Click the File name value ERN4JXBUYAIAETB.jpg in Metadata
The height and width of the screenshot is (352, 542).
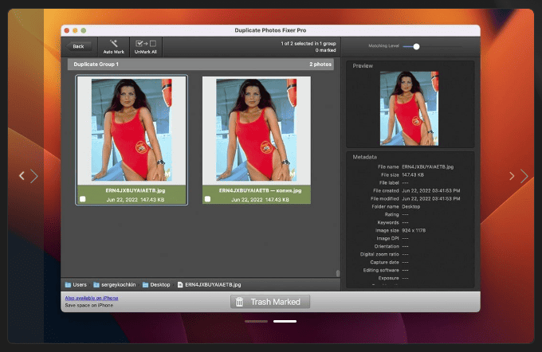(x=427, y=167)
